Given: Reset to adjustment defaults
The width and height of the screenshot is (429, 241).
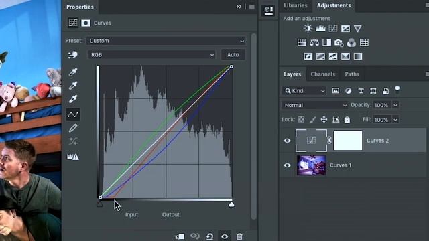Looking at the screenshot, I should 210,236.
